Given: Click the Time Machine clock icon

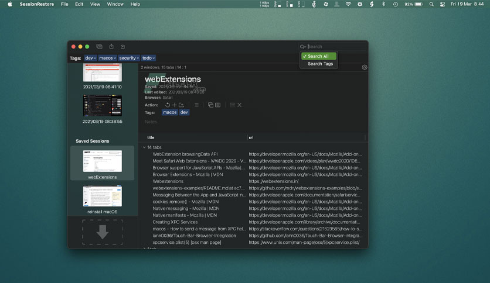Looking at the screenshot, I should [x=395, y=4].
